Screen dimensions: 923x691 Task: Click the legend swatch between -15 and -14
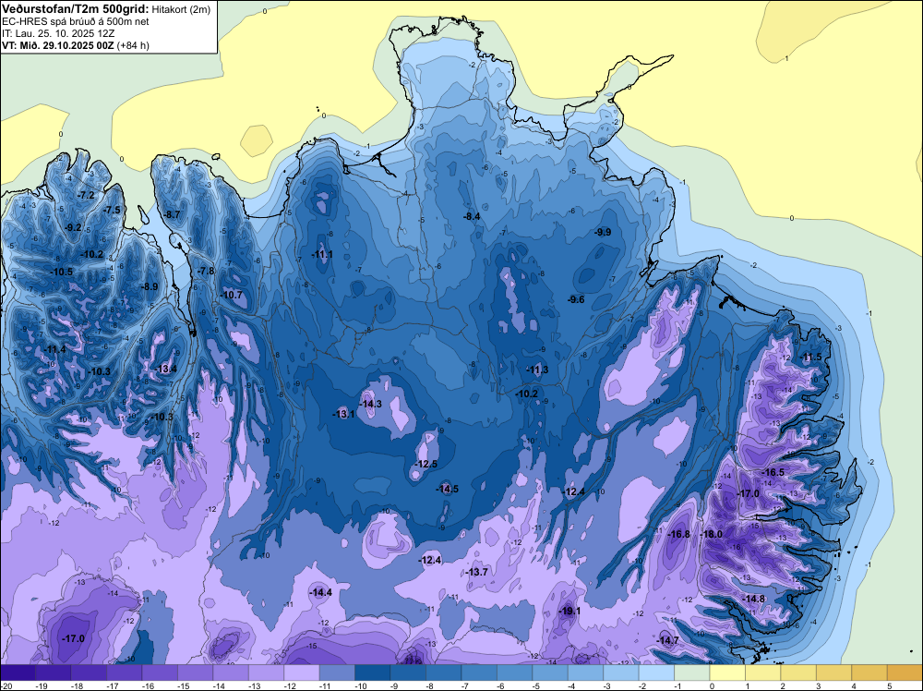pyautogui.click(x=195, y=673)
